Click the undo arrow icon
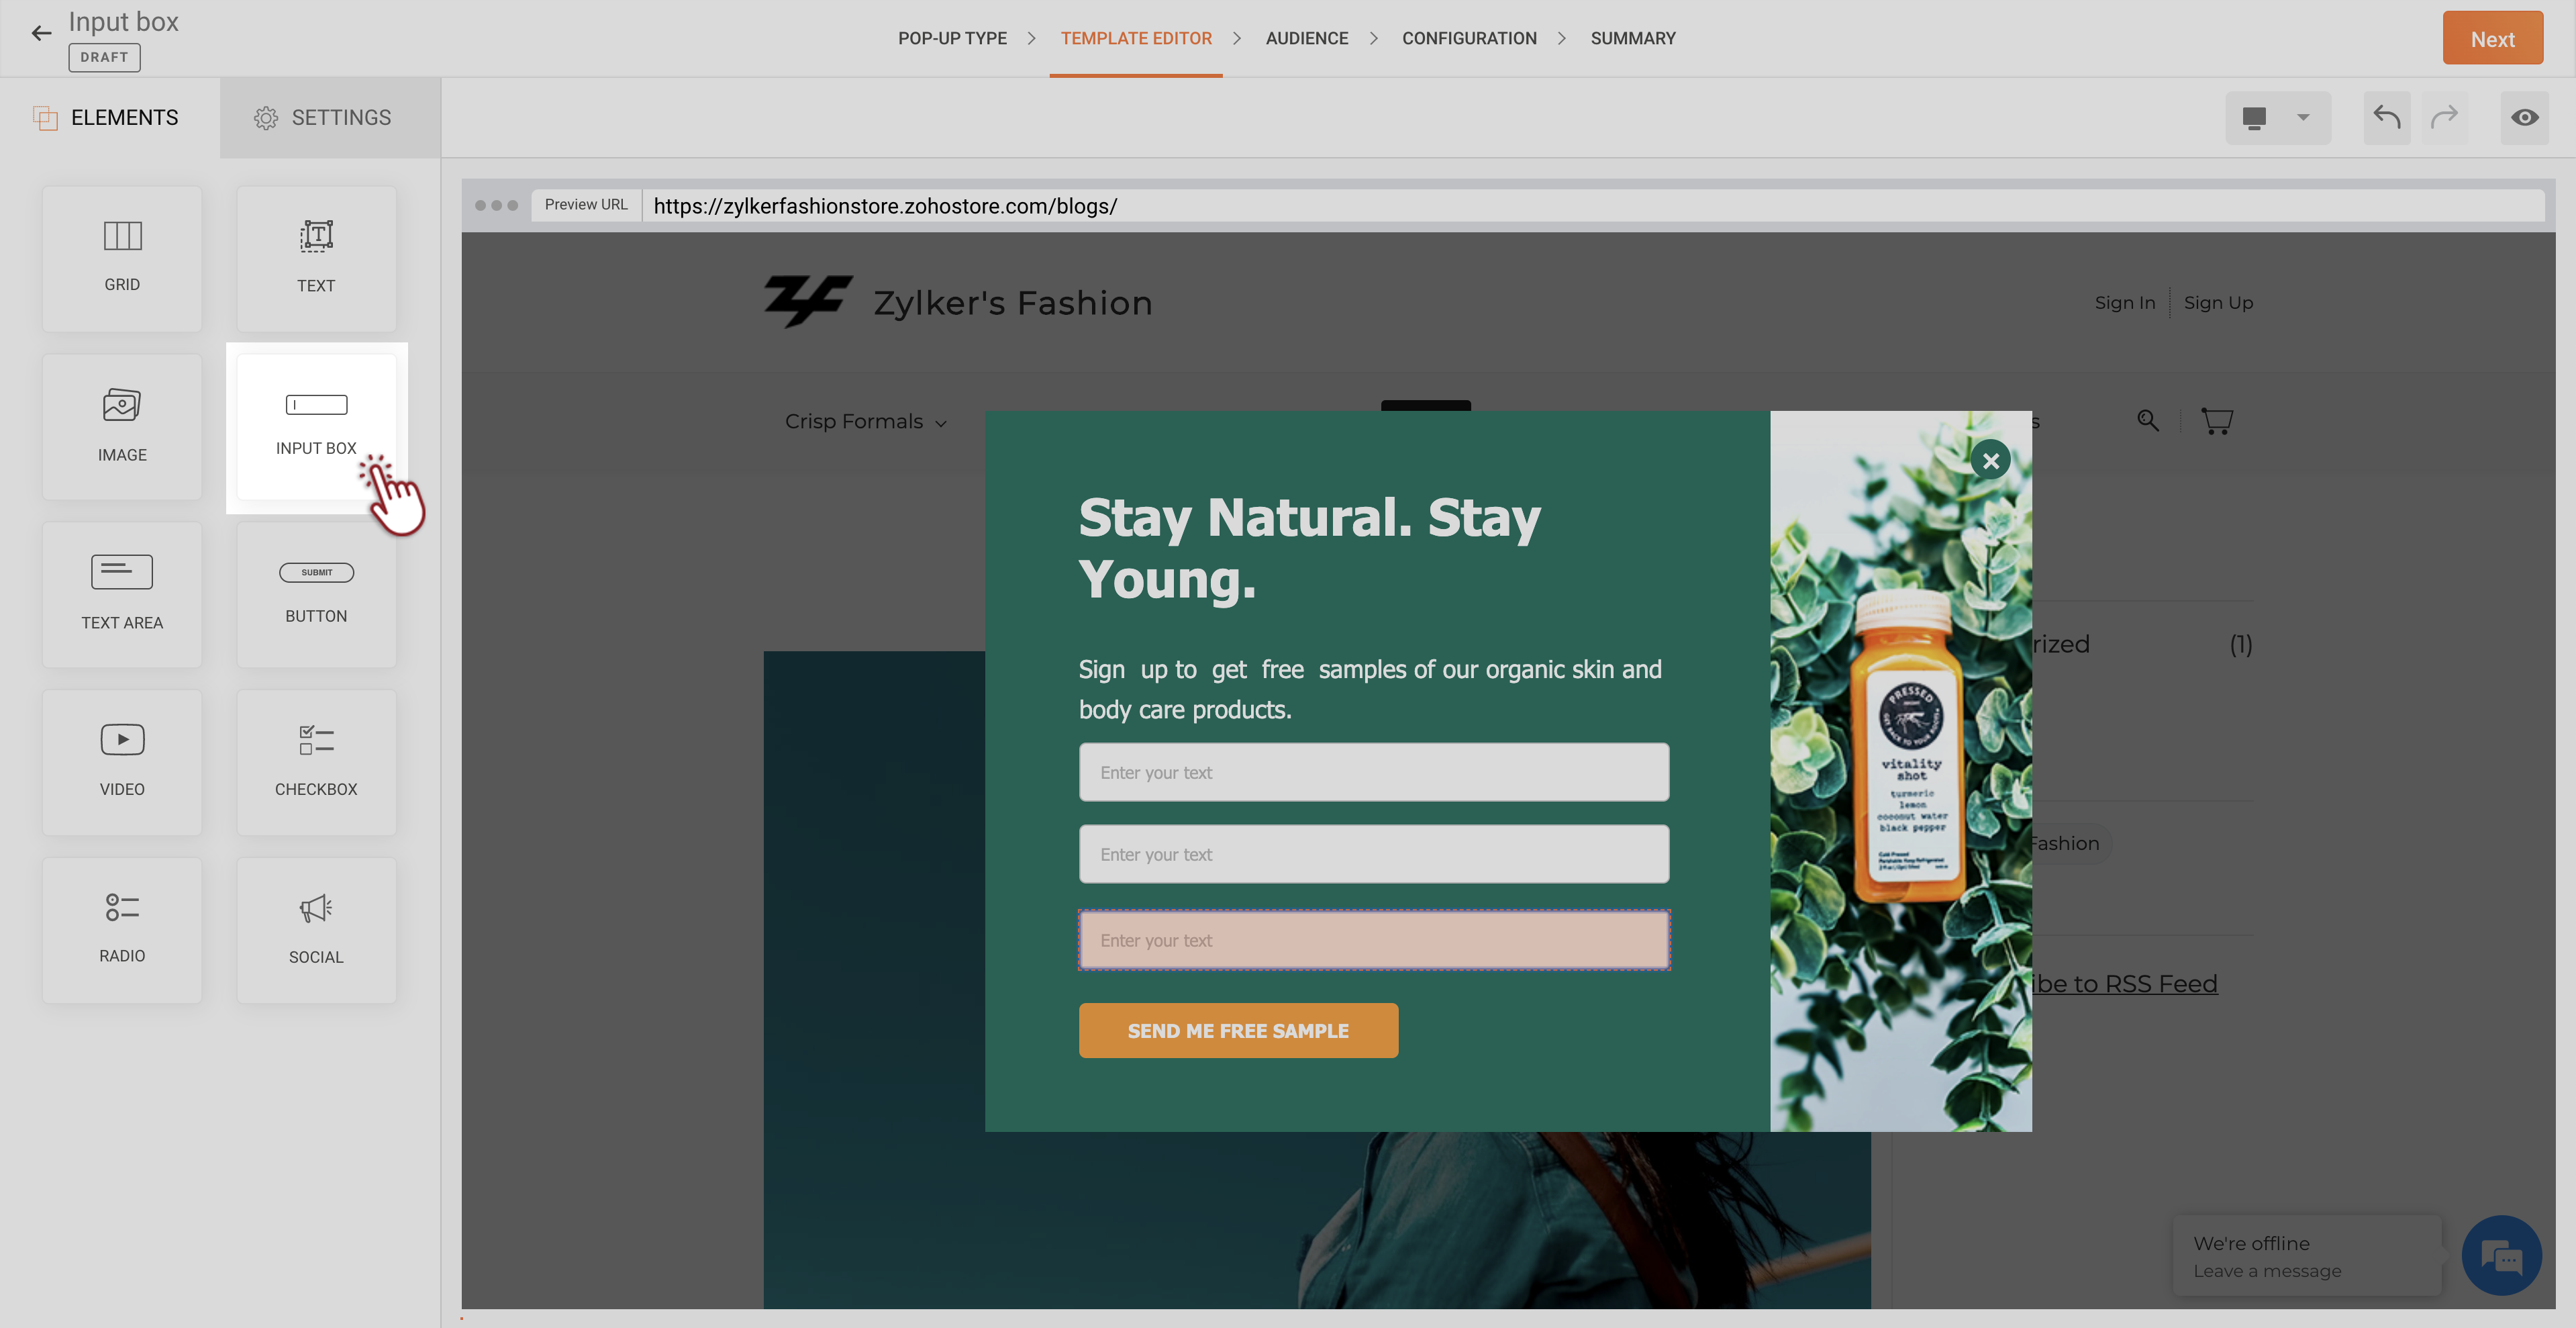 pos(2387,117)
